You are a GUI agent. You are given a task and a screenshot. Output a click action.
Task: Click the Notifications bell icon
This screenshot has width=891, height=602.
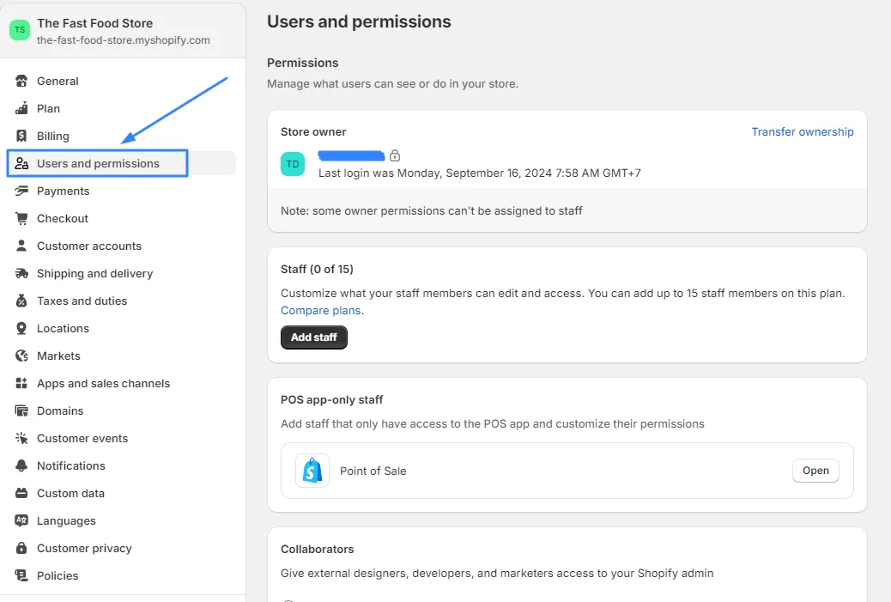click(x=21, y=465)
